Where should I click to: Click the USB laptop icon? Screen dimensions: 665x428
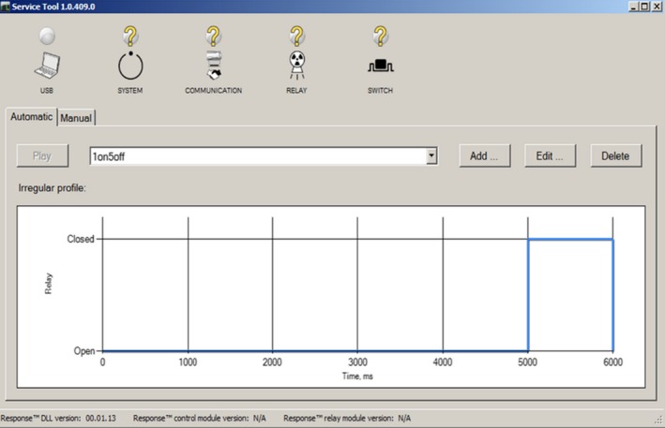(x=47, y=66)
